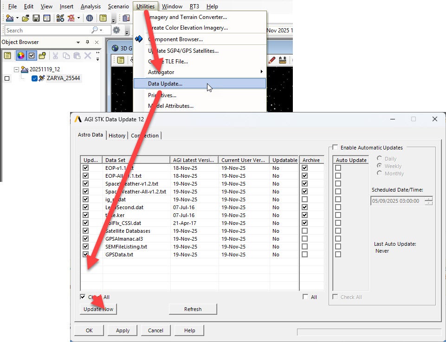Viewport: 446px width, 342px height.
Task: Open the Analysis menu
Action: coord(90,6)
